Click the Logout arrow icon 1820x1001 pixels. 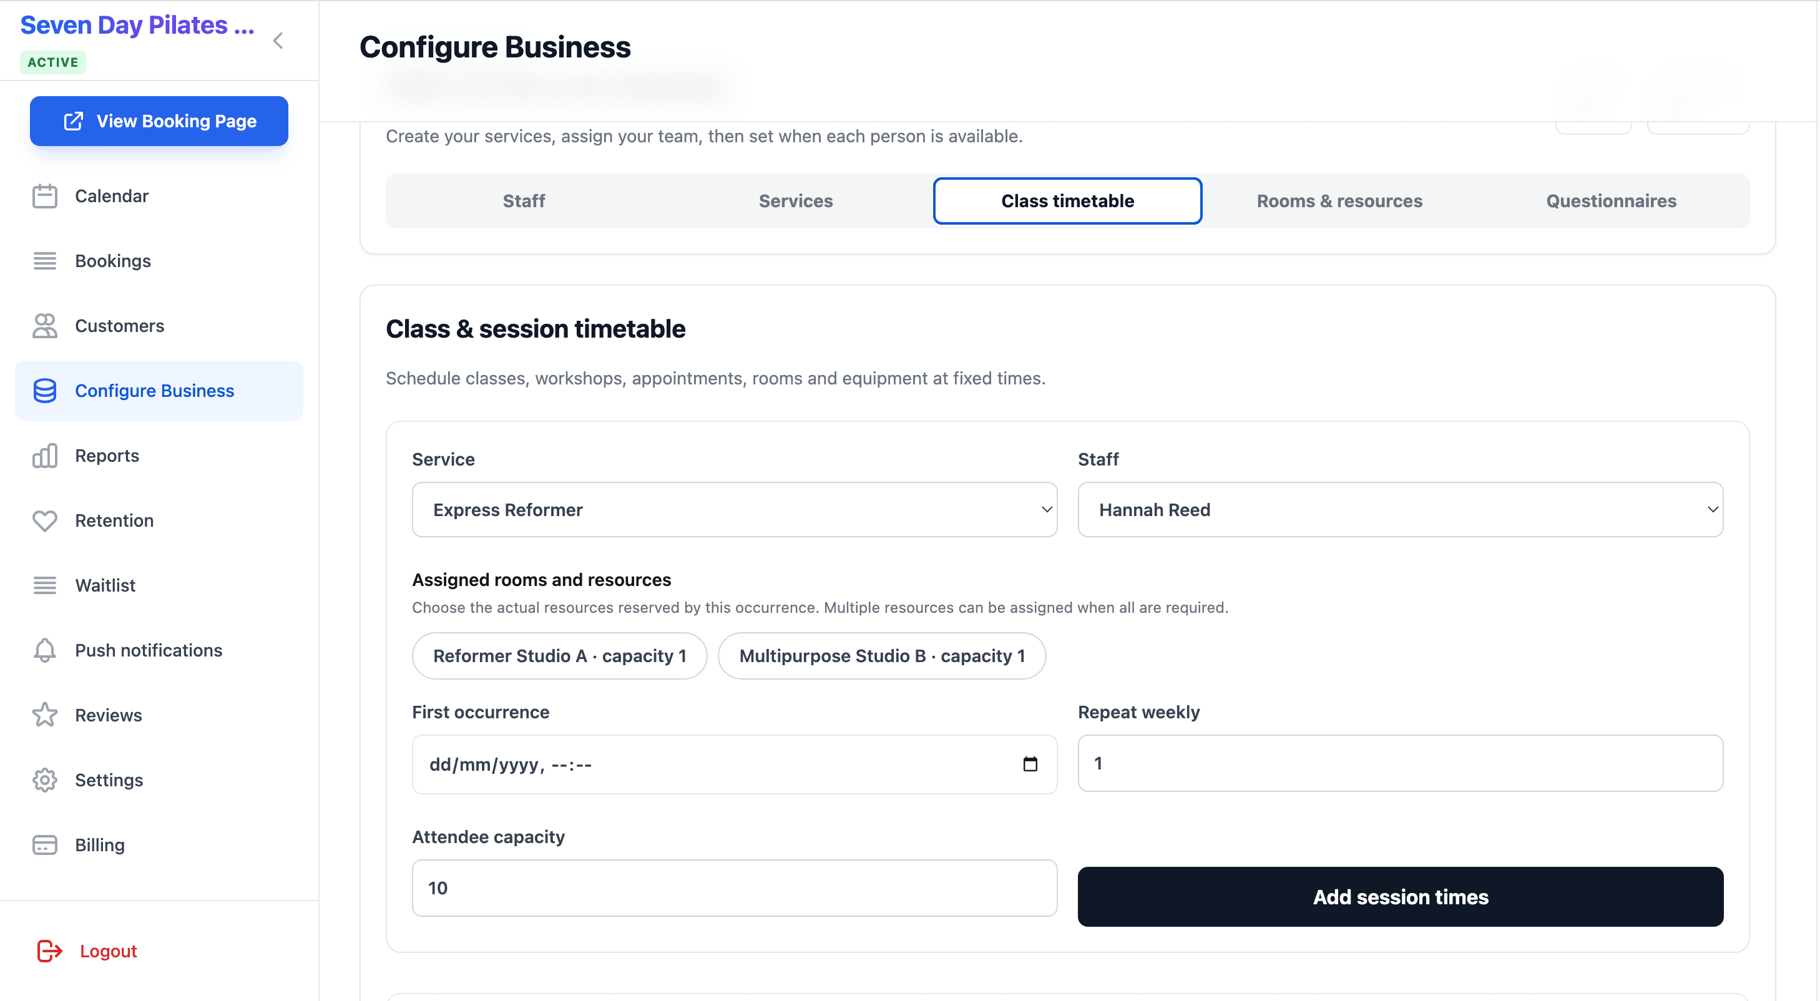pyautogui.click(x=49, y=951)
